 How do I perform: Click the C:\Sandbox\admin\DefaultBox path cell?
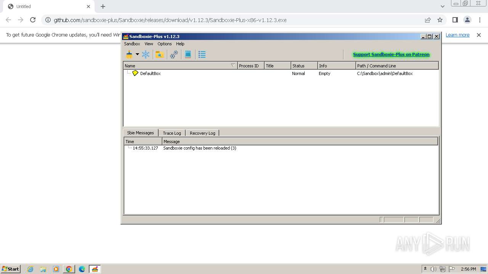point(385,73)
